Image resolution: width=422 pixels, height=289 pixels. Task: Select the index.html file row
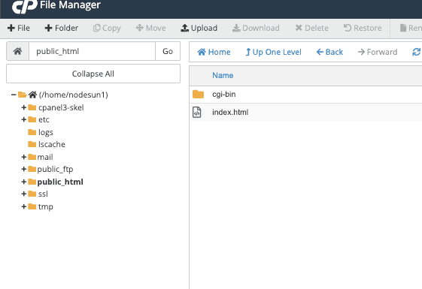[305, 112]
